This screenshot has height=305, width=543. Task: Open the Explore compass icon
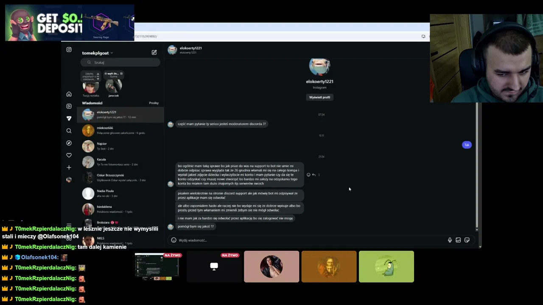[x=69, y=143]
